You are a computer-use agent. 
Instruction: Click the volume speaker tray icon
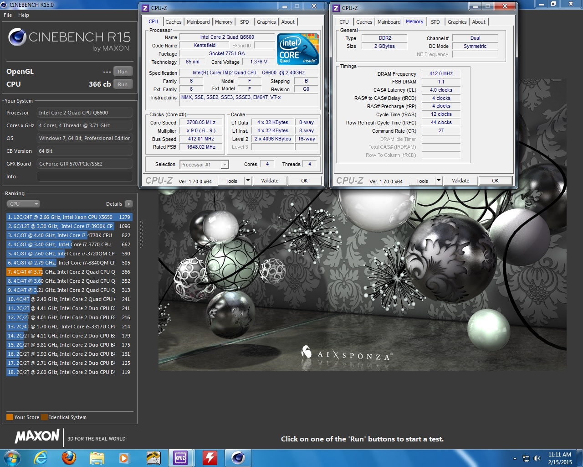coord(537,458)
